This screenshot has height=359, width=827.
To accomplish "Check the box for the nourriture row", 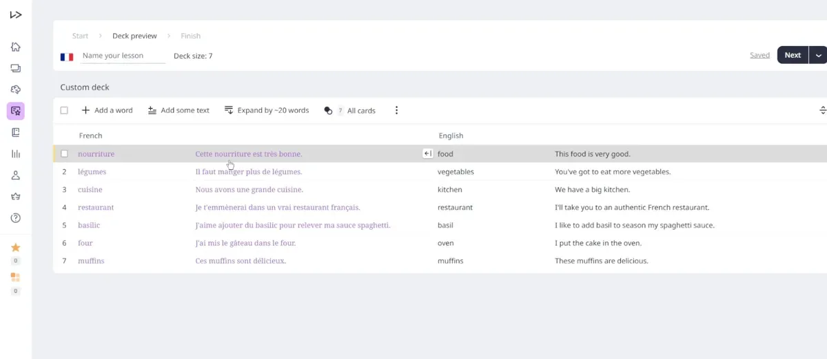I will click(64, 154).
